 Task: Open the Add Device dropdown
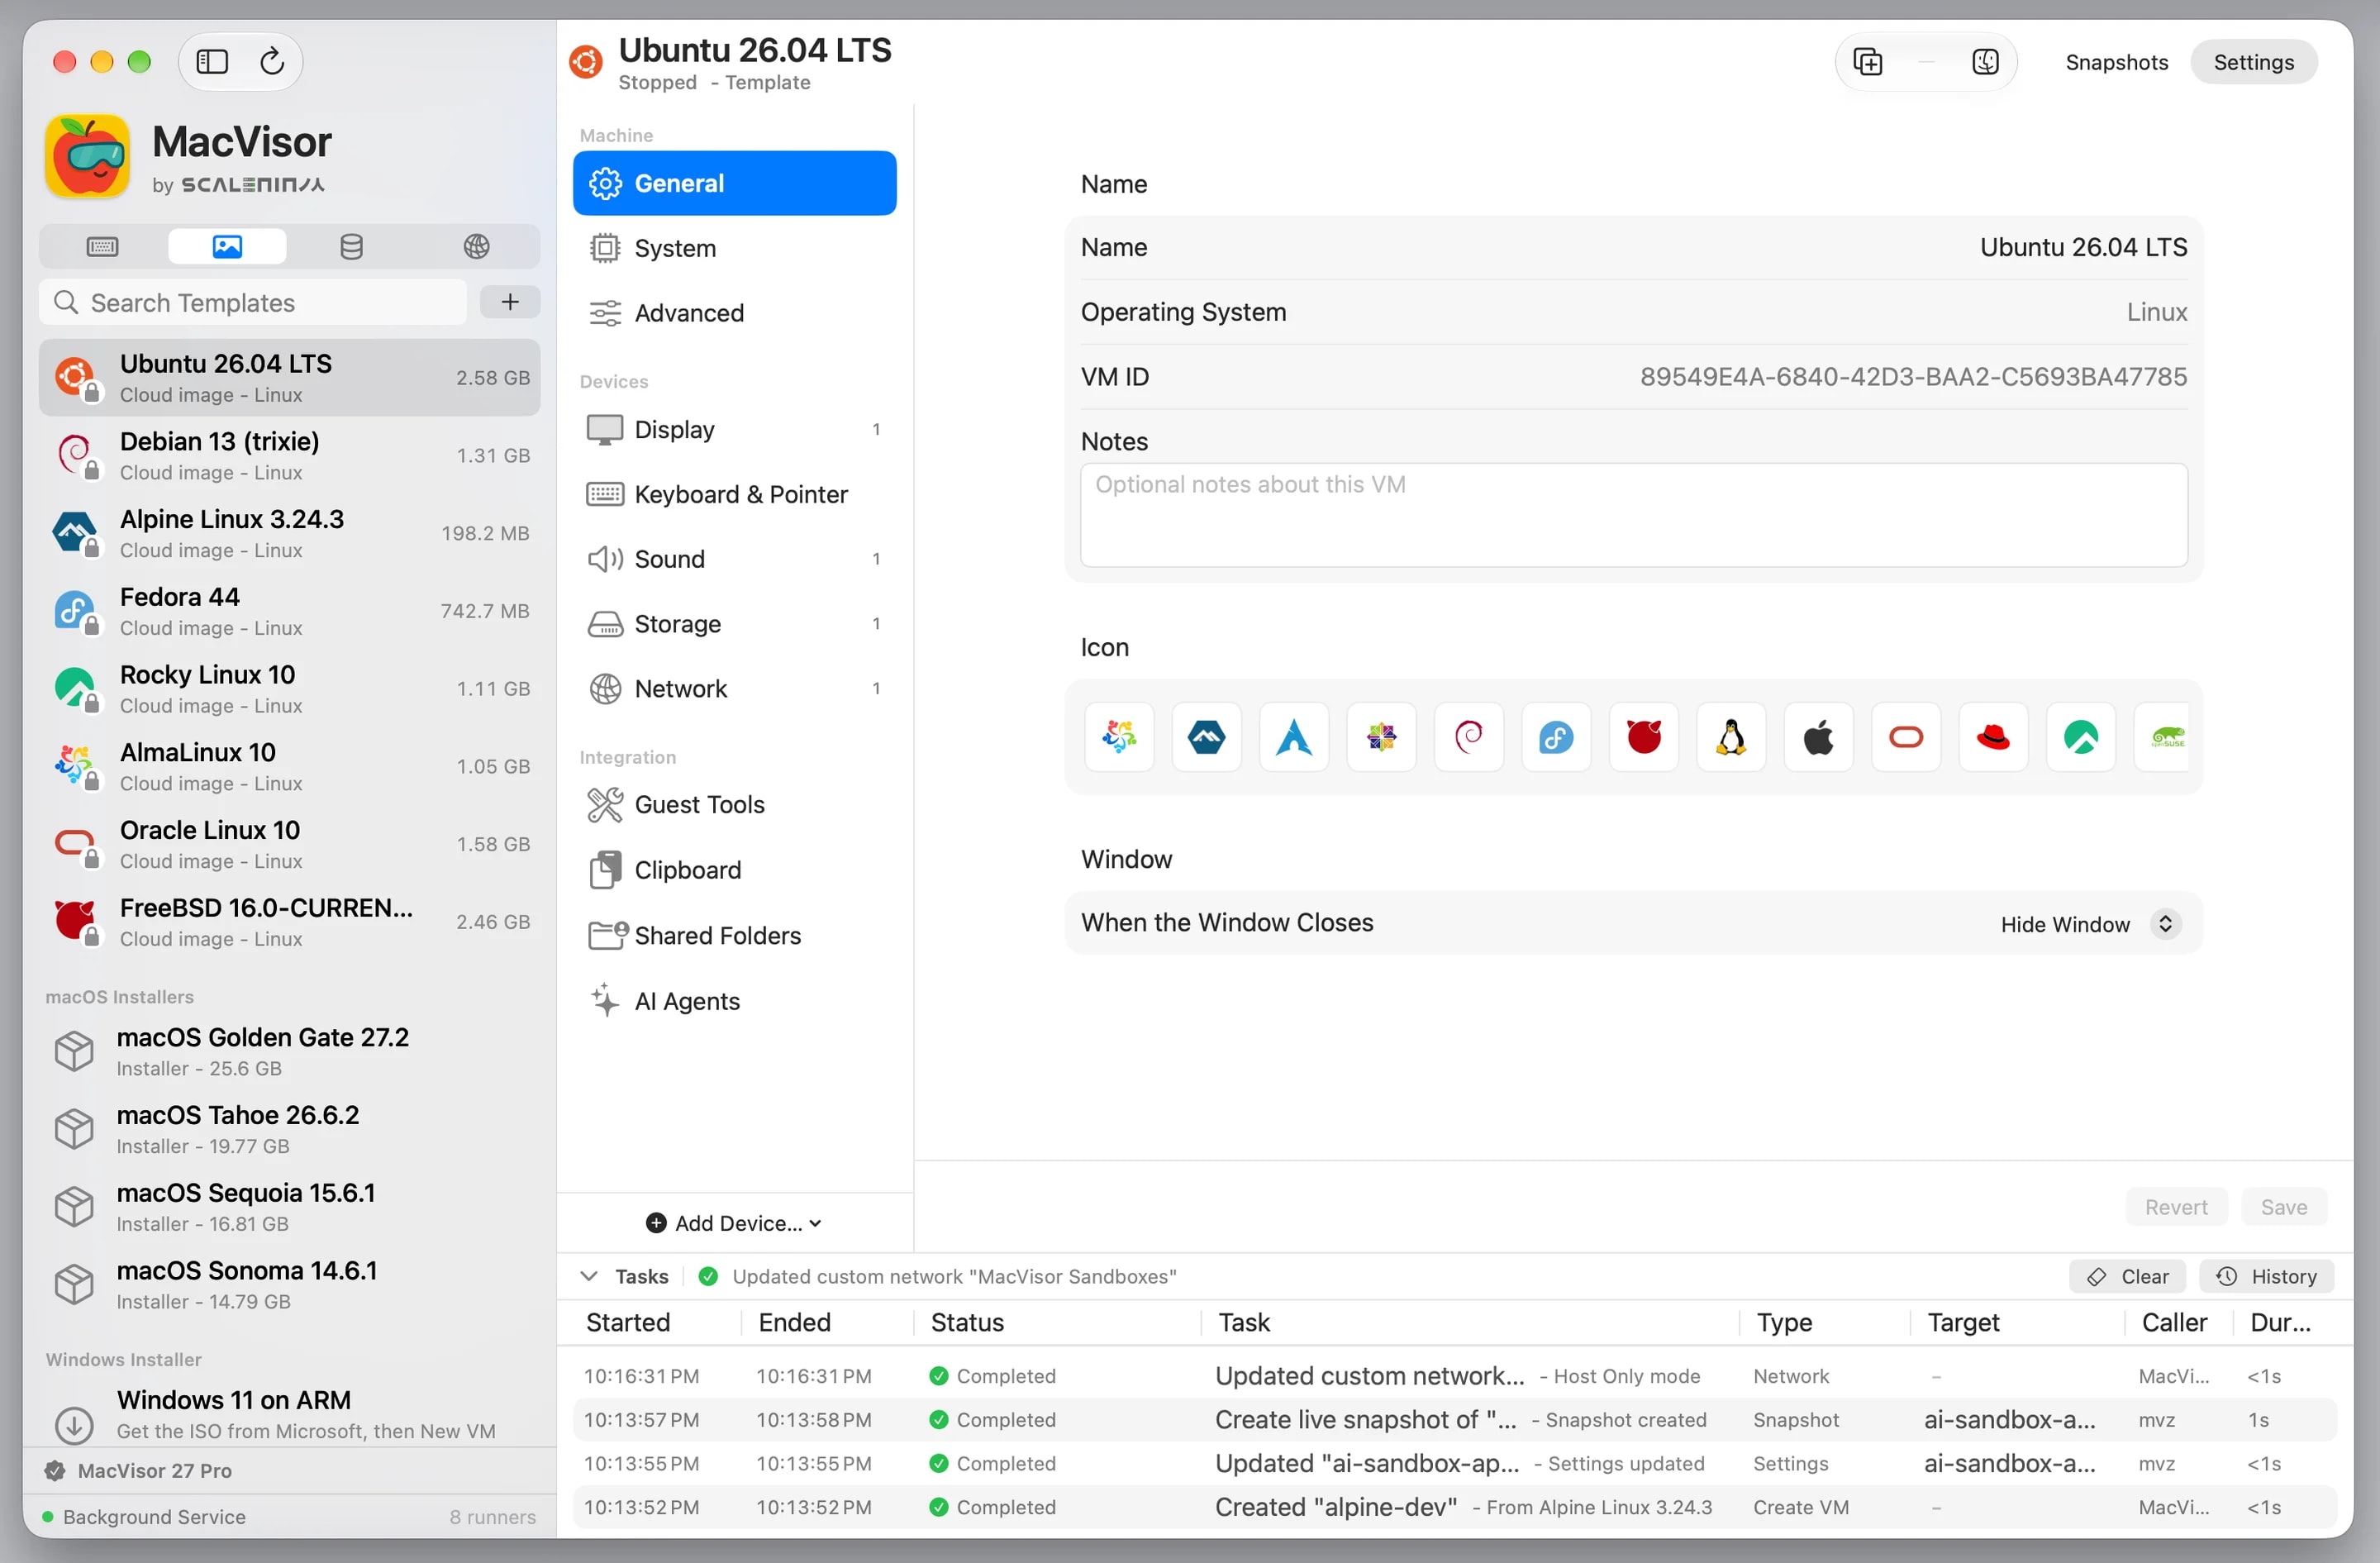click(x=735, y=1223)
